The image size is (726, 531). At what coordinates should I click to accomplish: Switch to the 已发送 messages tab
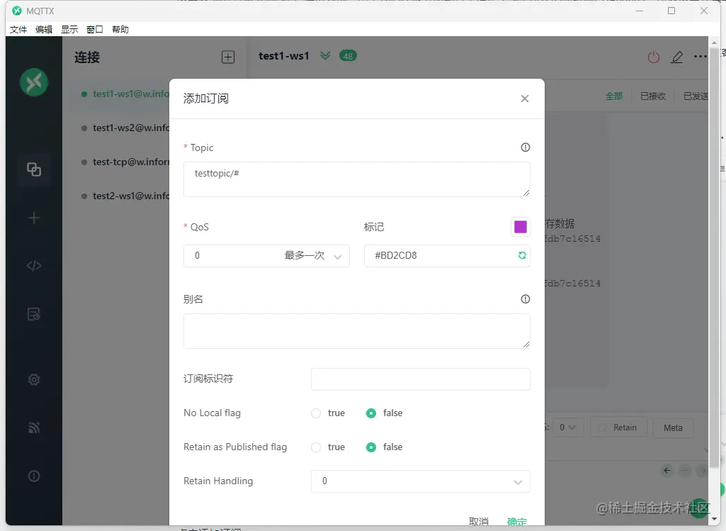coord(696,96)
